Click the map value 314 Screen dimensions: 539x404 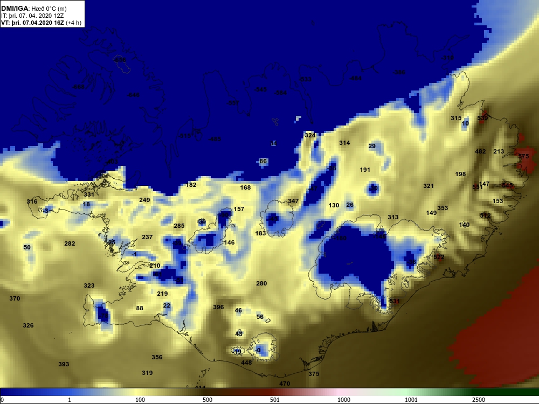344,143
